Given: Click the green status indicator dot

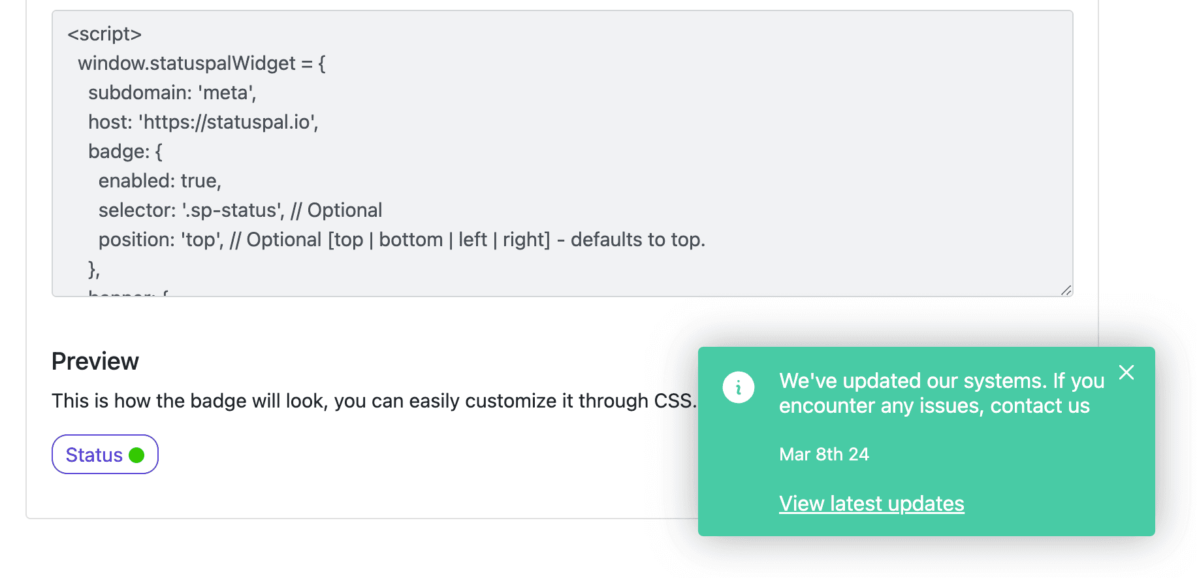Looking at the screenshot, I should [x=136, y=455].
